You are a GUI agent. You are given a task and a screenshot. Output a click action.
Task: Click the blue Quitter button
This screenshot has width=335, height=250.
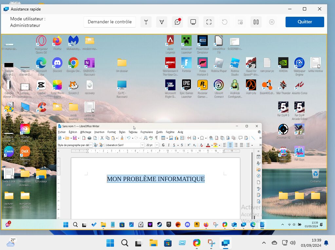(305, 22)
